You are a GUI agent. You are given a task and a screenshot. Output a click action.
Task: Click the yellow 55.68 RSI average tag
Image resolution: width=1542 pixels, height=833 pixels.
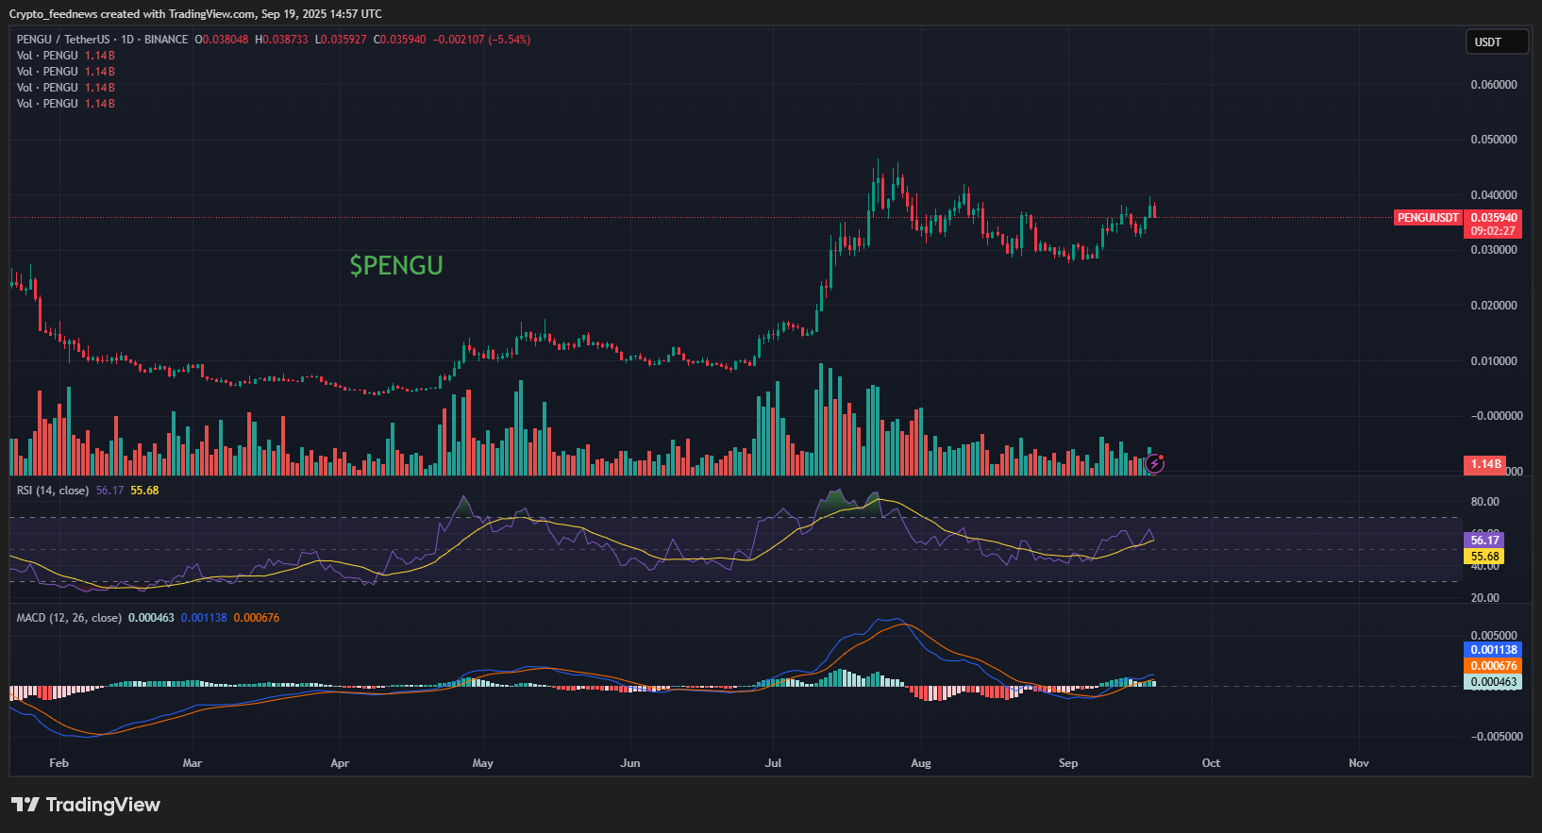point(1484,557)
